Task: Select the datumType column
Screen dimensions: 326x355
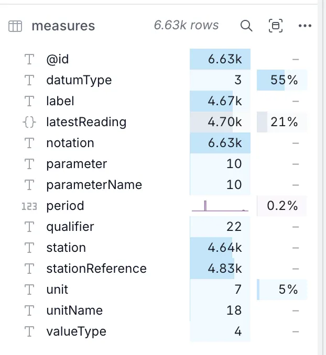Action: [x=79, y=80]
